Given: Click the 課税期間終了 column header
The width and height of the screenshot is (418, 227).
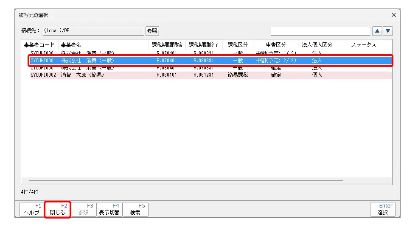Looking at the screenshot, I should (x=204, y=45).
